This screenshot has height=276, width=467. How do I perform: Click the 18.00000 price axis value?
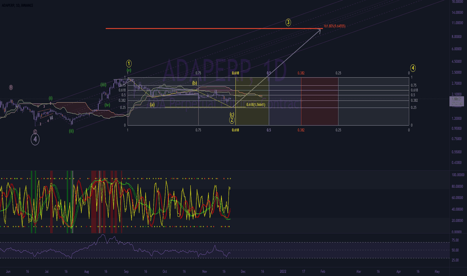click(457, 2)
